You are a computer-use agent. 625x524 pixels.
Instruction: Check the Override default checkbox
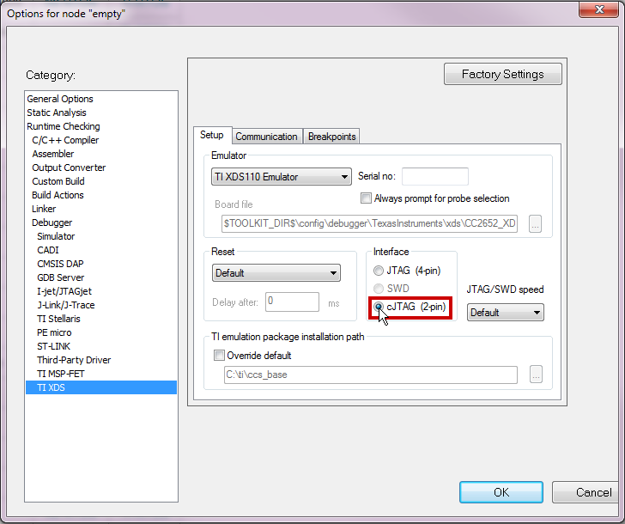[x=219, y=355]
